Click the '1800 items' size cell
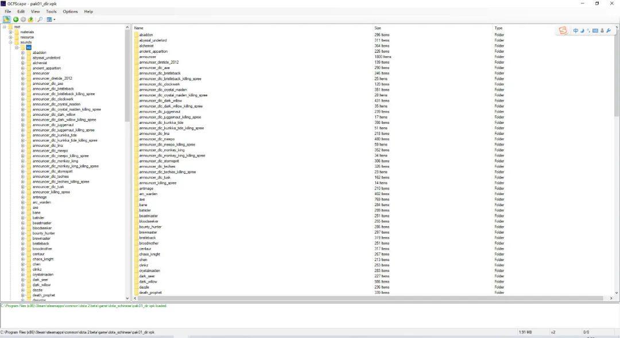This screenshot has width=620, height=338. [382, 57]
